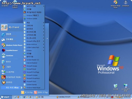The height and width of the screenshot is (99, 132).
Task: Open 전자 메일 pinned item
Action: click(12, 40)
